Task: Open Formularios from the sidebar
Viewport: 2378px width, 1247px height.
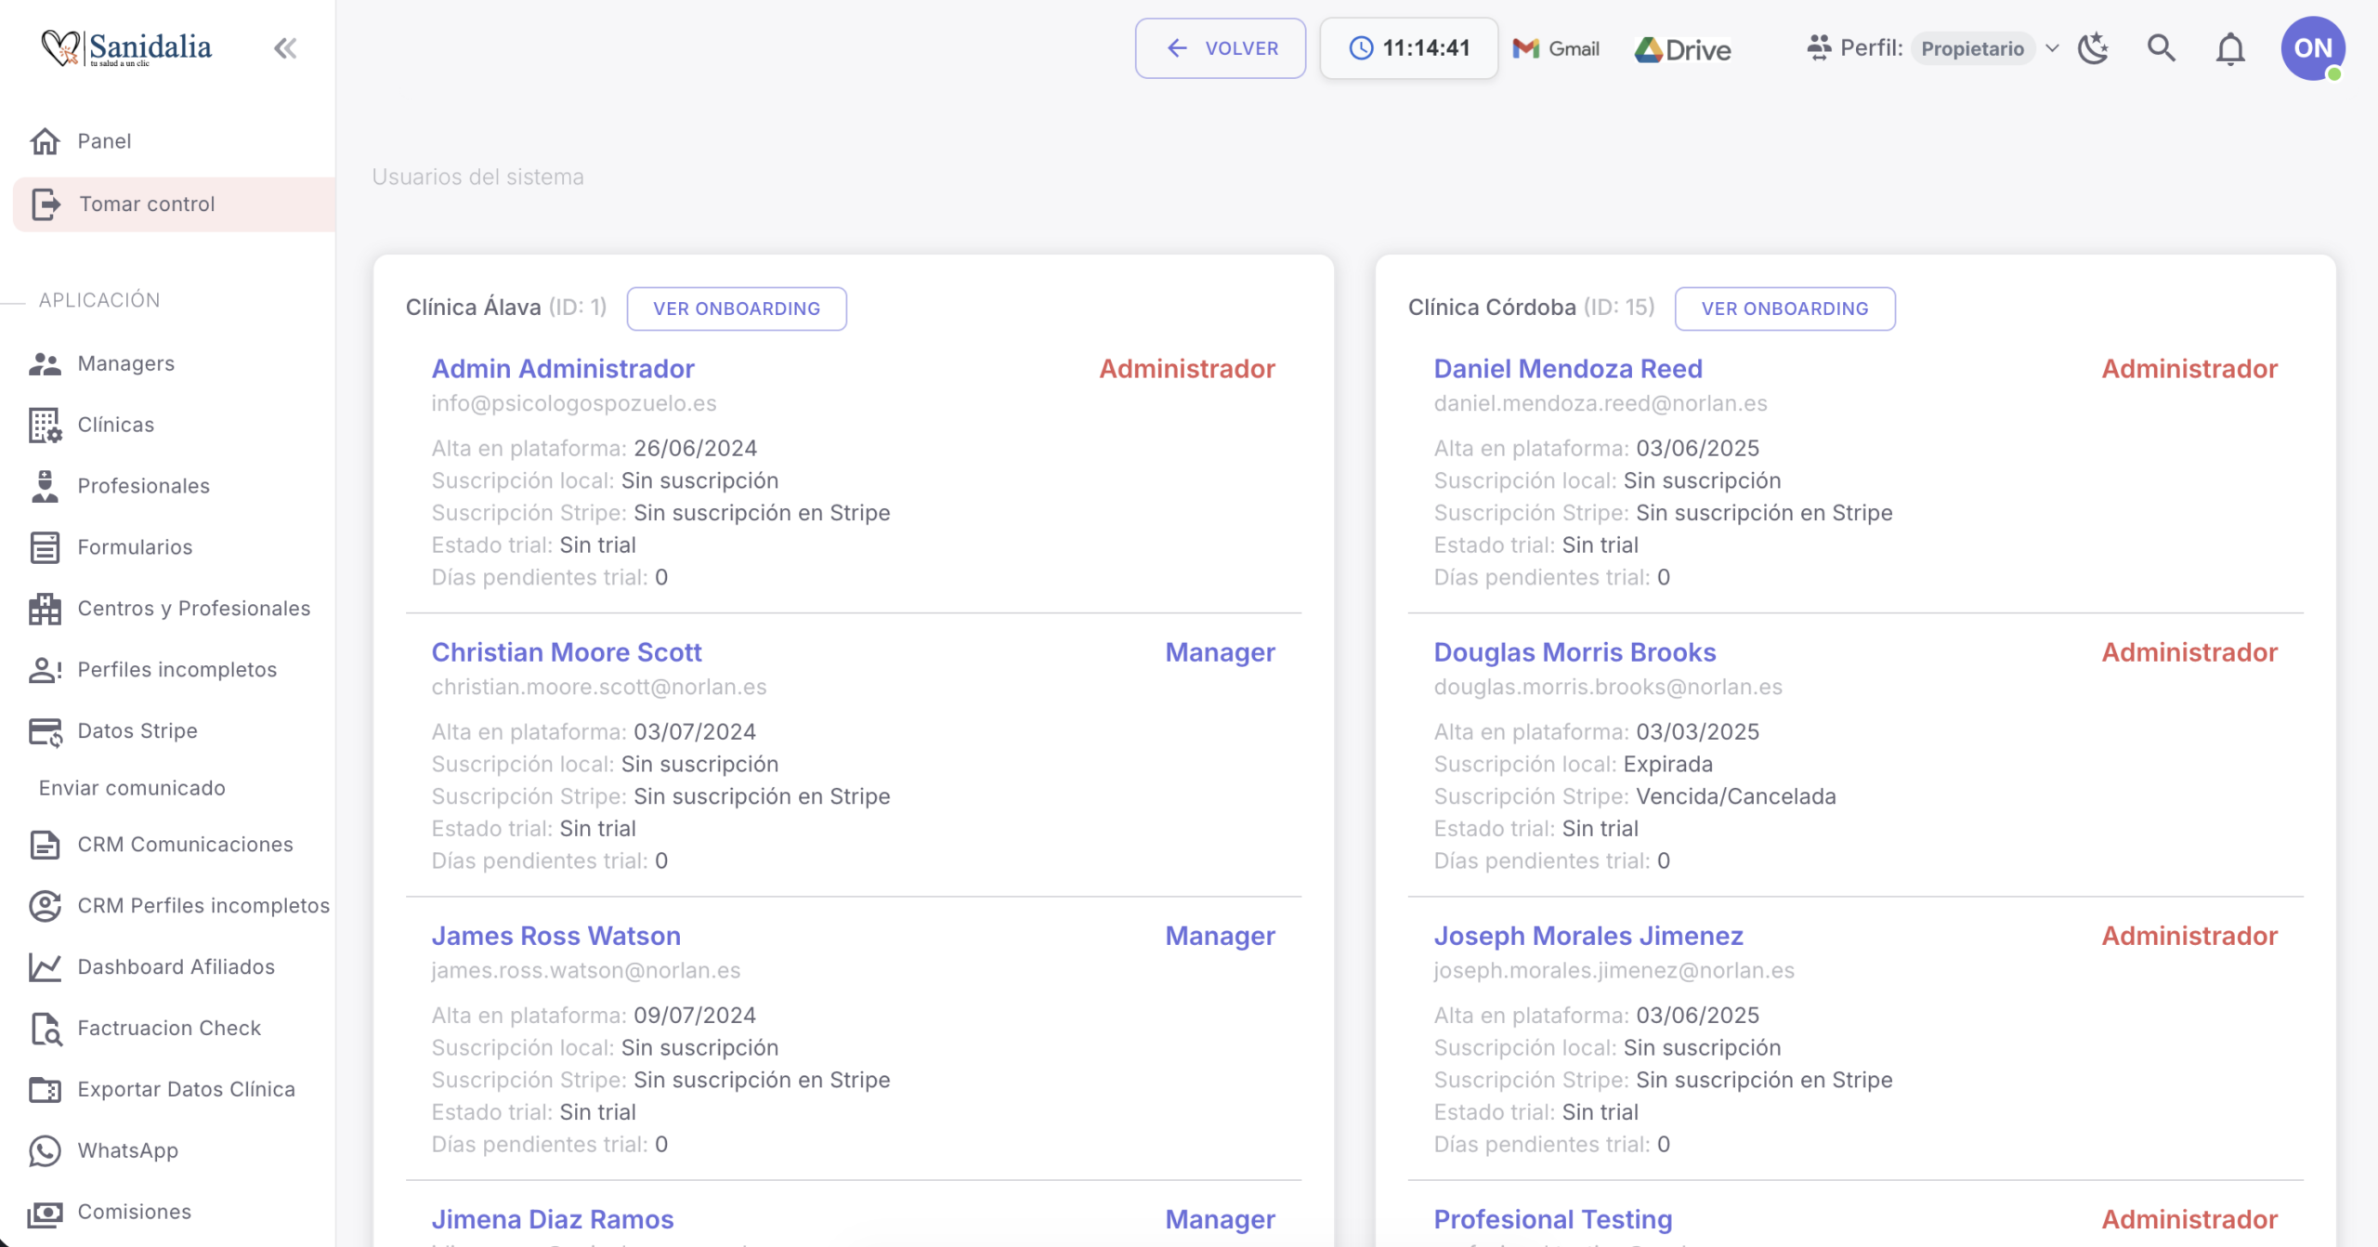Action: (136, 547)
